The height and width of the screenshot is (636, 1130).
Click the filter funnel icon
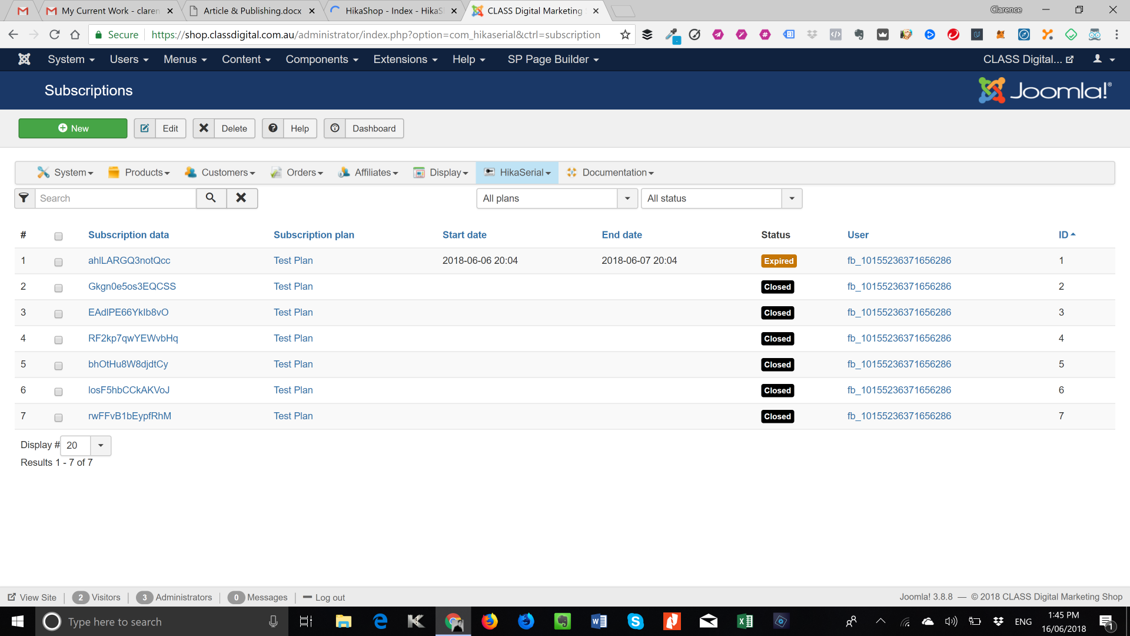(x=24, y=198)
